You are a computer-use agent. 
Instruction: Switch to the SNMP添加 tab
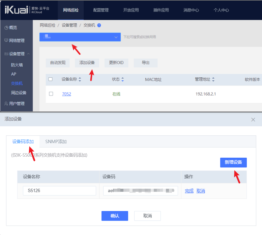[x=56, y=141]
